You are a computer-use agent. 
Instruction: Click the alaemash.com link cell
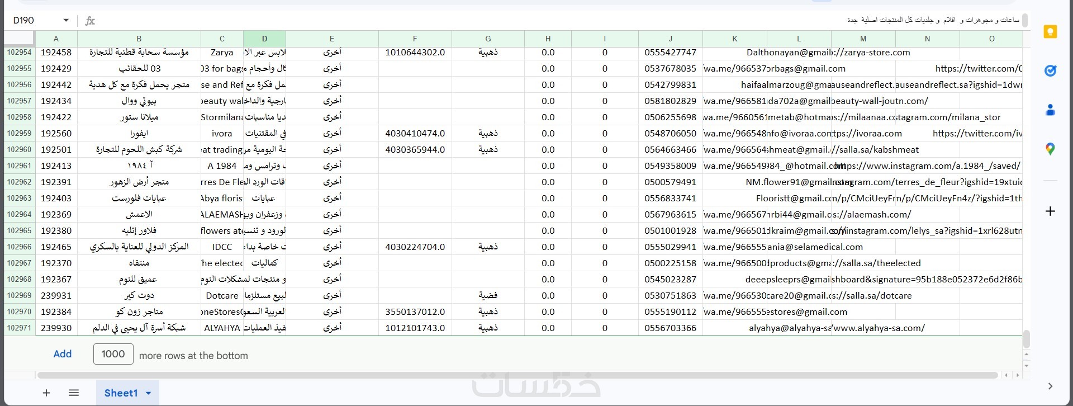pyautogui.click(x=863, y=215)
